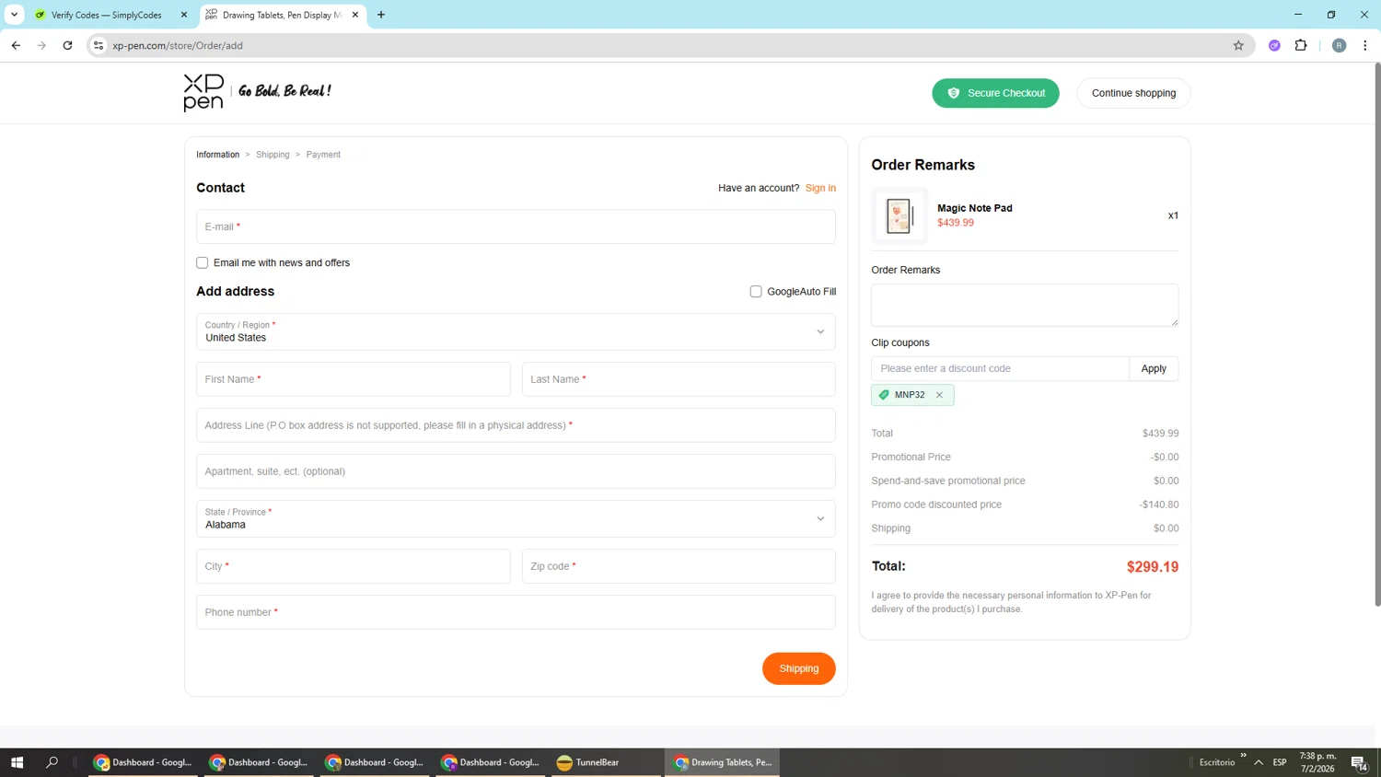Open Windows Start menu
1381x777 pixels.
pos(17,762)
